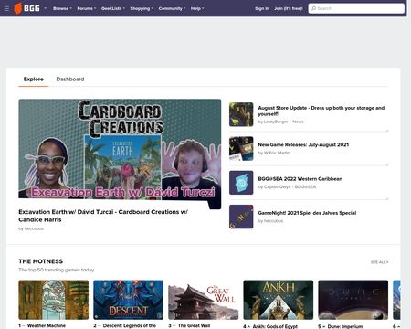Open The Great Wall game image
The width and height of the screenshot is (411, 329).
click(x=204, y=300)
